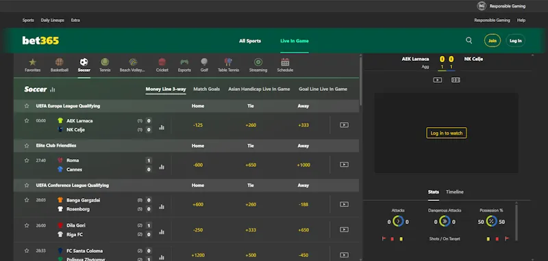Image resolution: width=548 pixels, height=261 pixels.
Task: Open live stream icon for FC Santa Coloma match
Action: click(345, 255)
